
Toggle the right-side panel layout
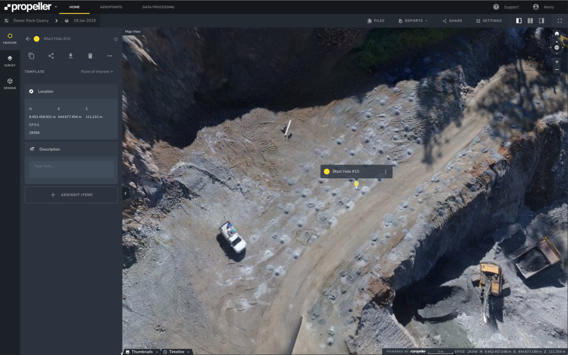(x=541, y=21)
